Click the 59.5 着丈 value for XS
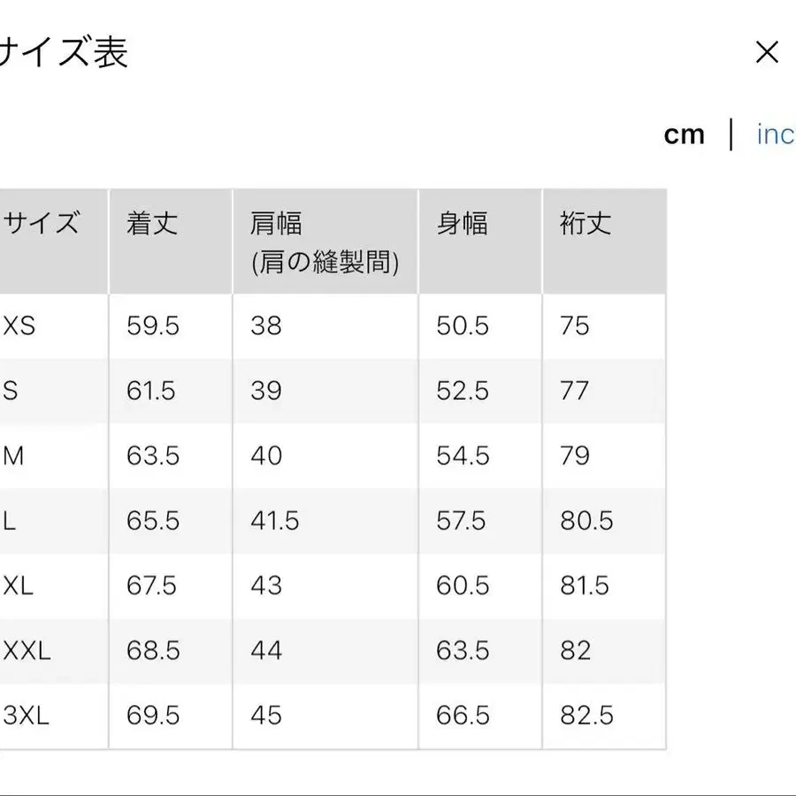796x796 pixels. pyautogui.click(x=150, y=325)
